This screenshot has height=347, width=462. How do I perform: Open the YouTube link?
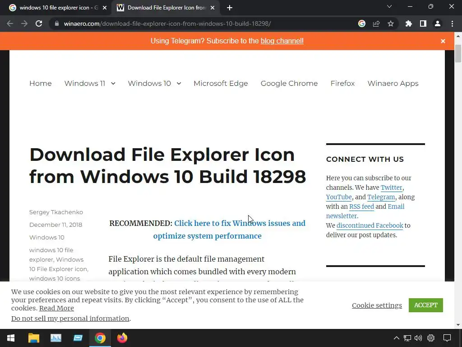(339, 197)
